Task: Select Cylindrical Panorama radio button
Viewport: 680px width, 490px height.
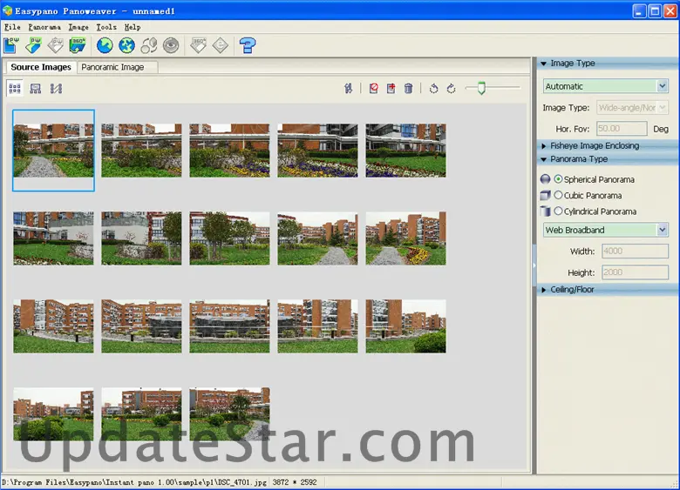Action: point(558,211)
